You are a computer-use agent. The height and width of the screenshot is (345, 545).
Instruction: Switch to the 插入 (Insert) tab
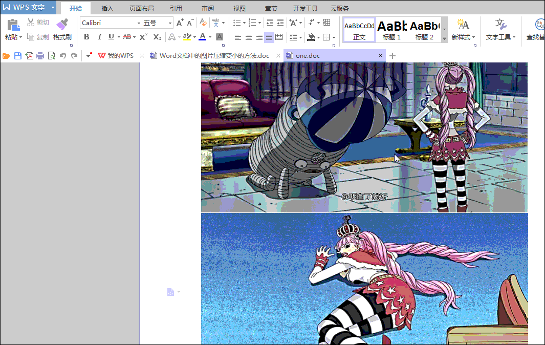pyautogui.click(x=107, y=8)
